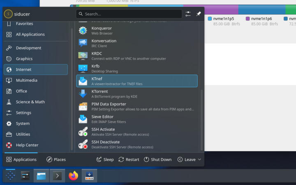Open Favorites category
The image size is (296, 185).
[x=36, y=23]
